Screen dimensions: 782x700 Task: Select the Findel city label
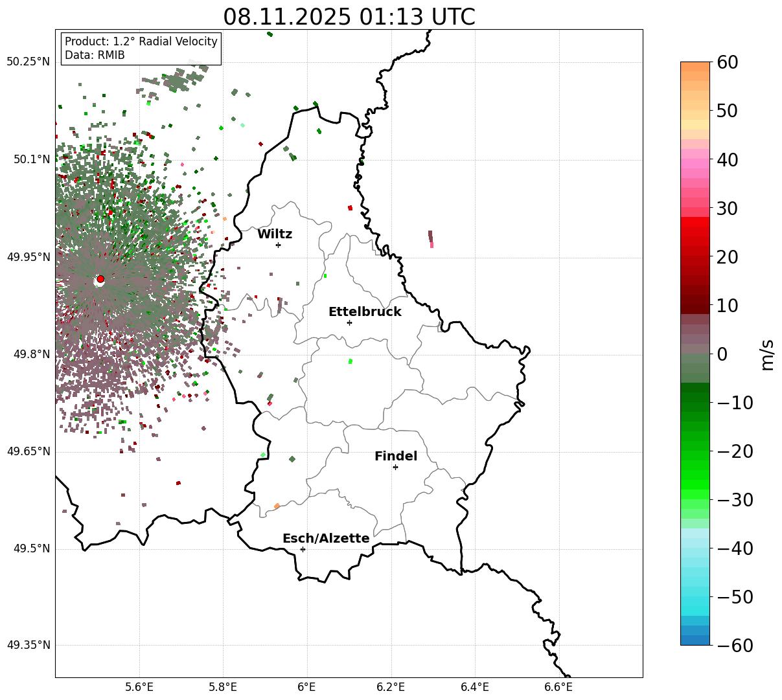(396, 457)
